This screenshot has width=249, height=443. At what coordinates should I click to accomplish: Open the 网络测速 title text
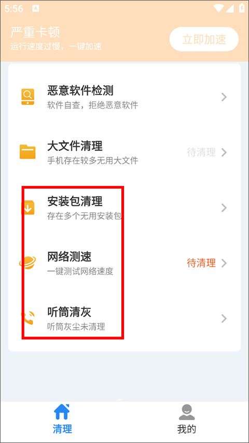(69, 257)
